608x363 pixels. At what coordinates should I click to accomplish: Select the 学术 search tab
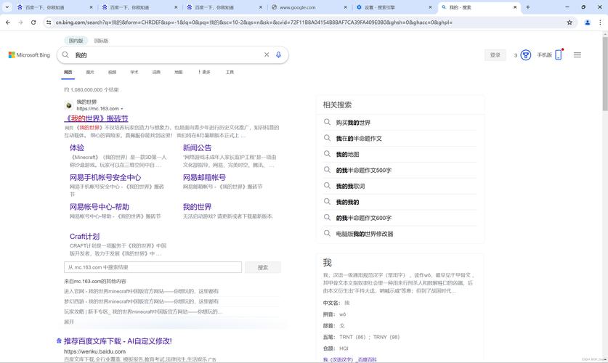134,72
